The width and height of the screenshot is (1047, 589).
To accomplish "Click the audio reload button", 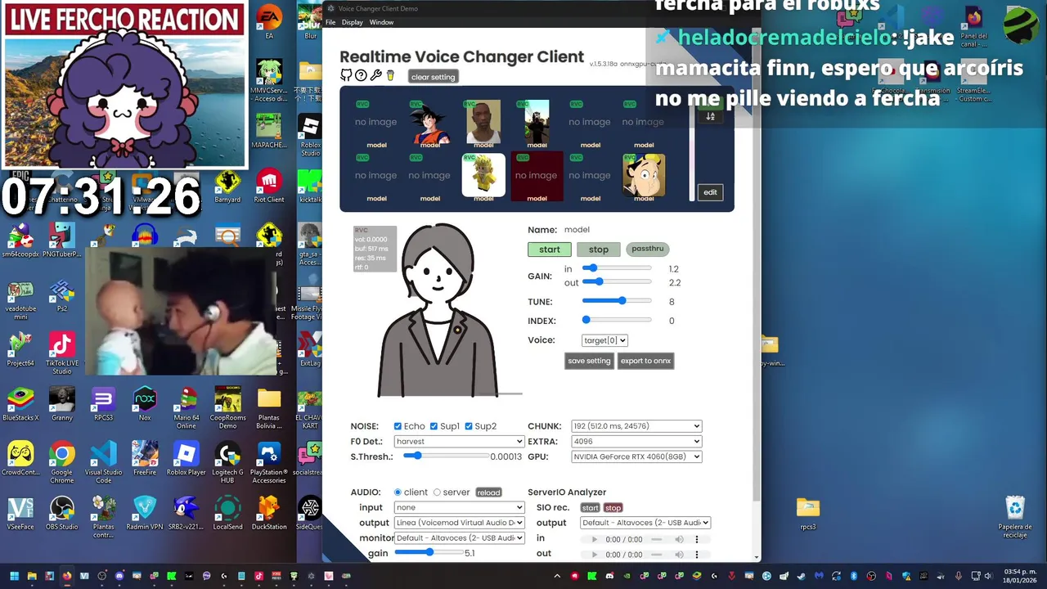I will (488, 492).
